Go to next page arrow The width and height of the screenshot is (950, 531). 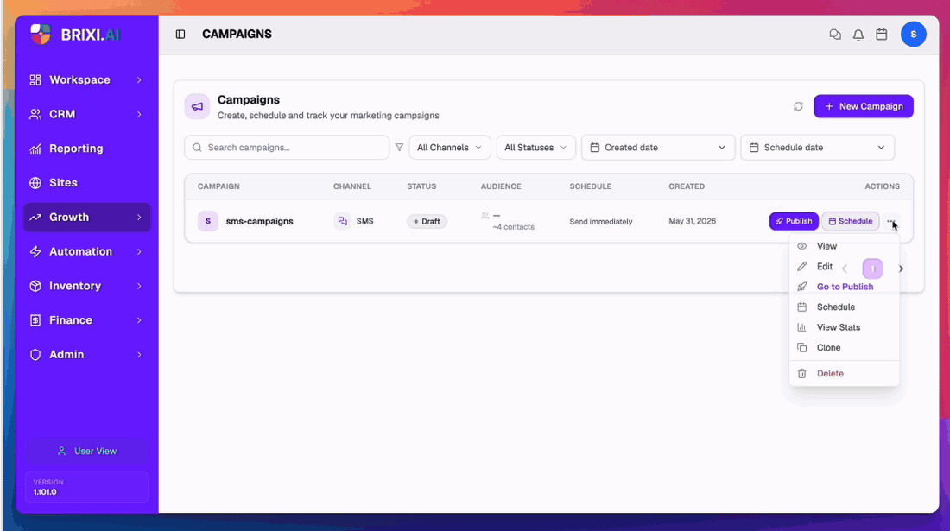click(x=901, y=269)
